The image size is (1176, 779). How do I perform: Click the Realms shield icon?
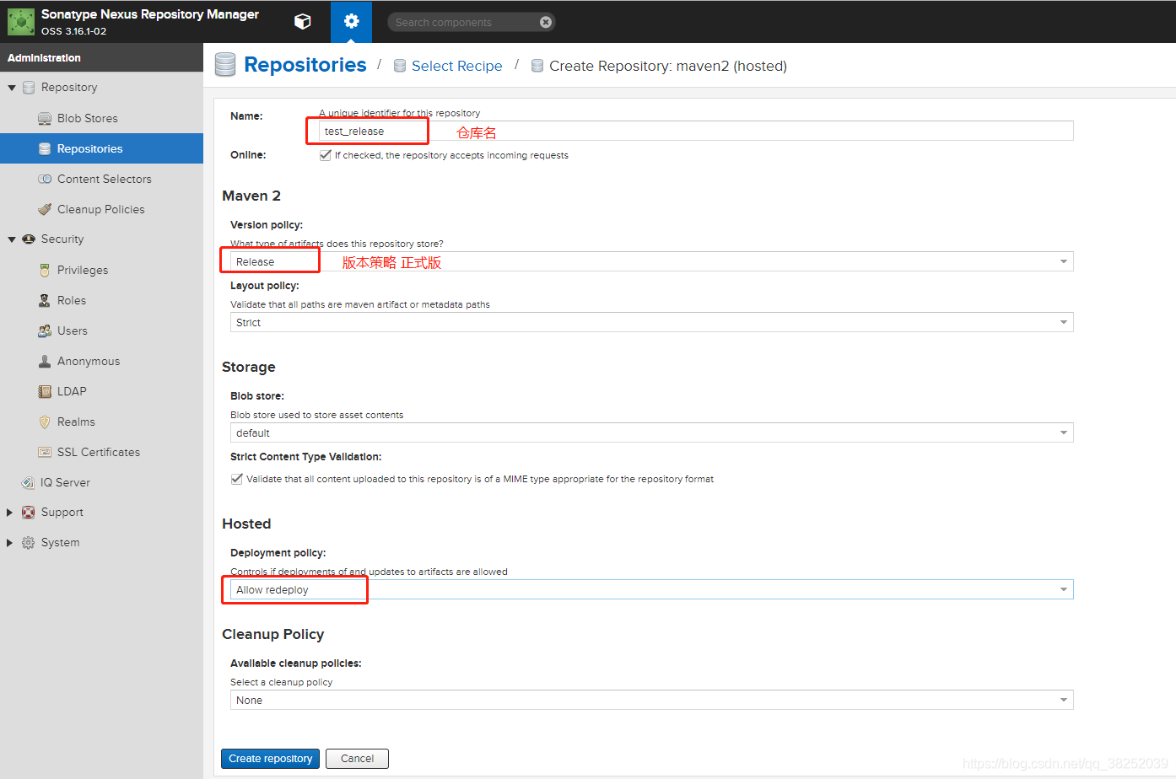45,422
